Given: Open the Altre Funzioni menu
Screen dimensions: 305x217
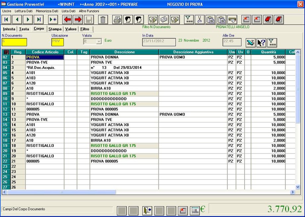Looking at the screenshot, I should tap(89, 11).
